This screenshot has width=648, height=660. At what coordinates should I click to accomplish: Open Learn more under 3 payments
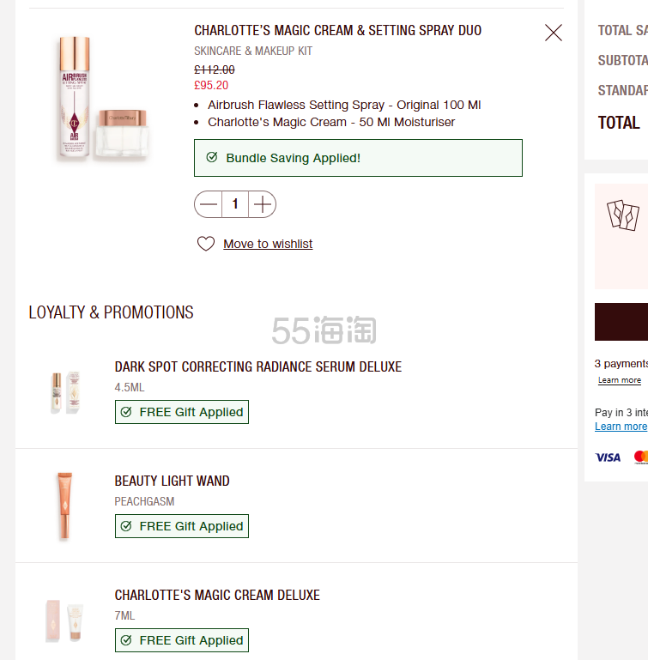click(620, 380)
